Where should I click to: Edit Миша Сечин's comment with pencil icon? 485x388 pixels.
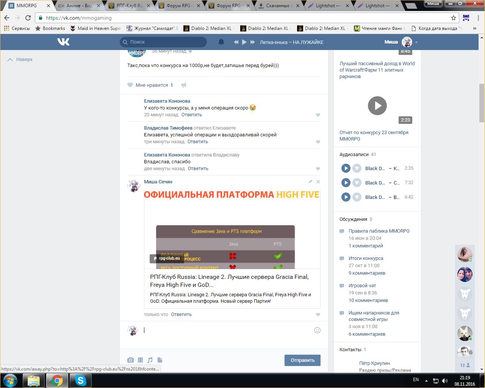[x=310, y=181]
